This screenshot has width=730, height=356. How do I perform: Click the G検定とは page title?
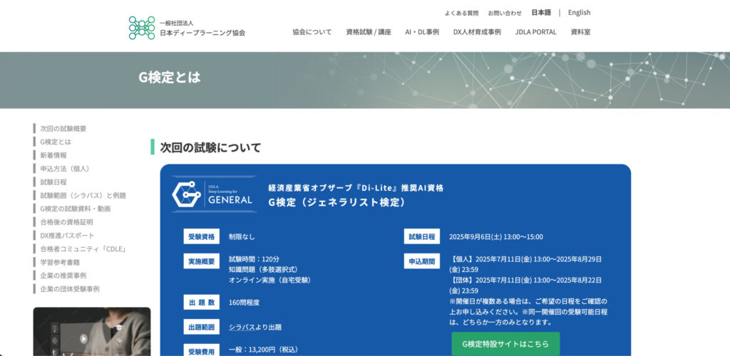tap(170, 78)
